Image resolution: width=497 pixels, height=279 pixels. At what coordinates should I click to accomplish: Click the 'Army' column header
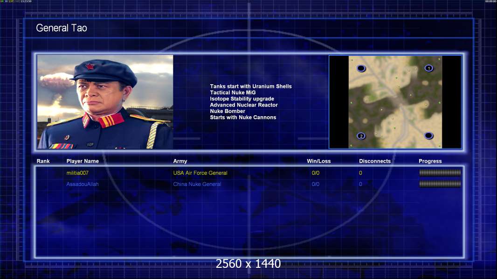[180, 161]
